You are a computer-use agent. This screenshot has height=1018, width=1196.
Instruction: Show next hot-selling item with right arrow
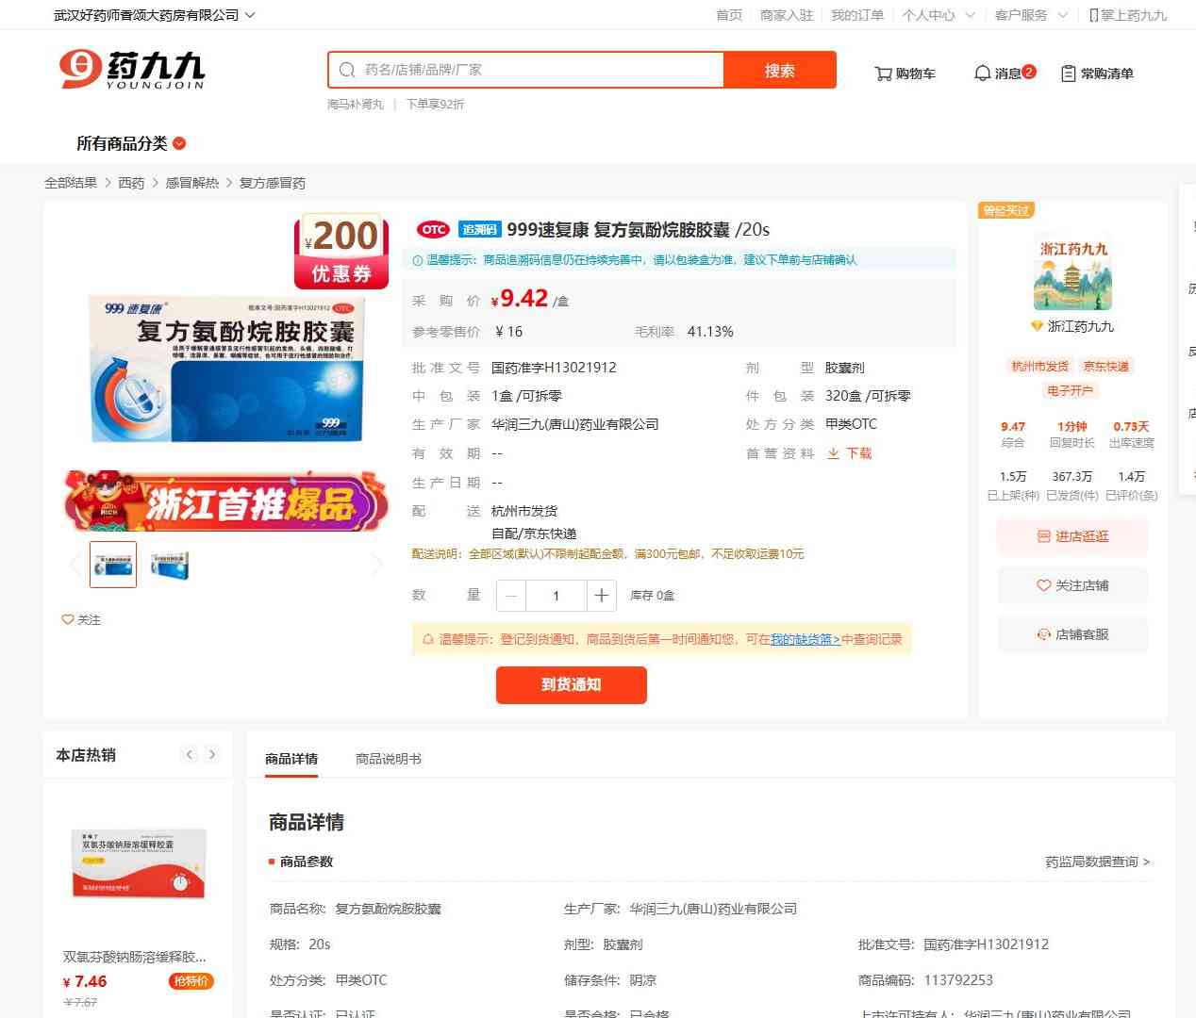coord(212,754)
